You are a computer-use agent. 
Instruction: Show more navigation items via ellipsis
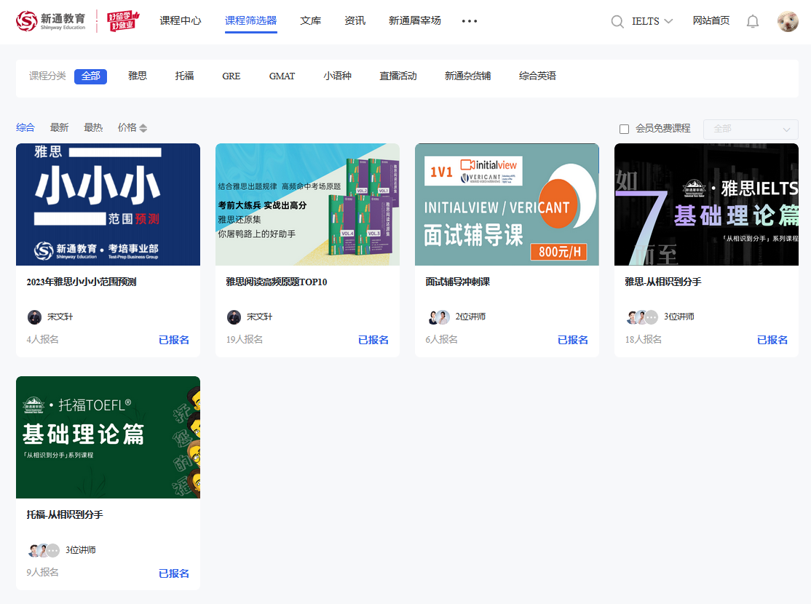470,21
